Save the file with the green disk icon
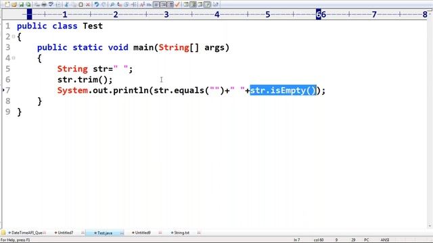The height and width of the screenshot is (243, 433). click(21, 5)
